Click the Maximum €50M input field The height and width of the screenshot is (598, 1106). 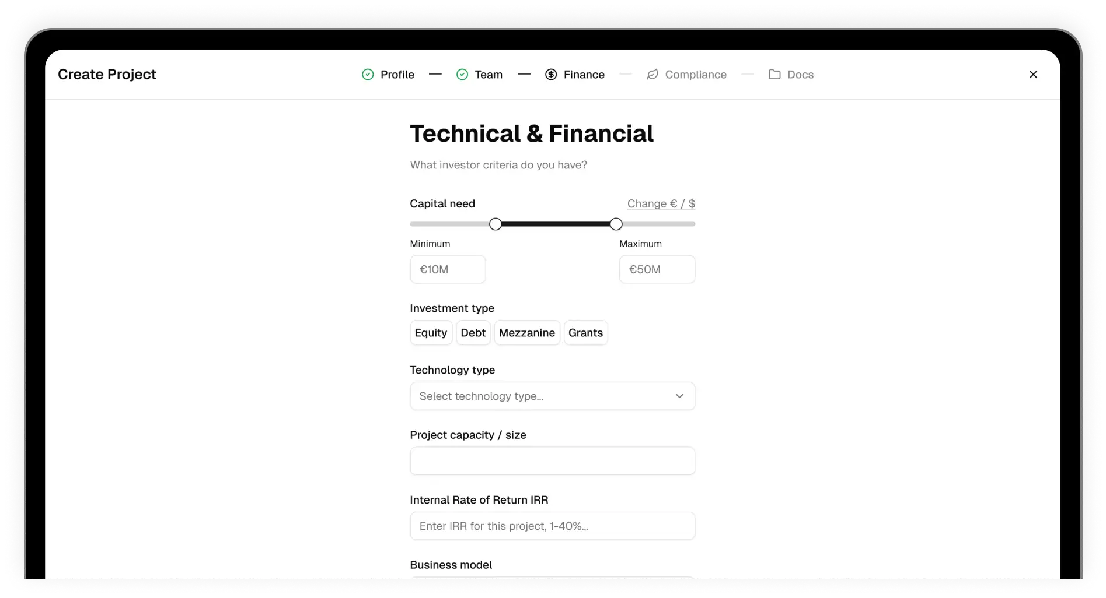657,269
